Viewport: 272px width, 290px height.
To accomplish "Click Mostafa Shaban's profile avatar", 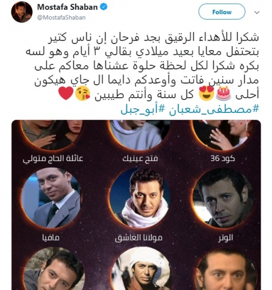I will coord(22,12).
